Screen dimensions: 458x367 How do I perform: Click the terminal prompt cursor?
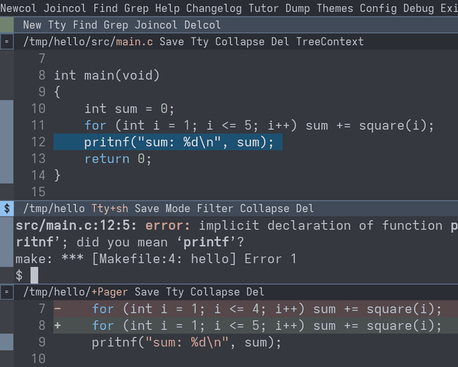pos(34,275)
